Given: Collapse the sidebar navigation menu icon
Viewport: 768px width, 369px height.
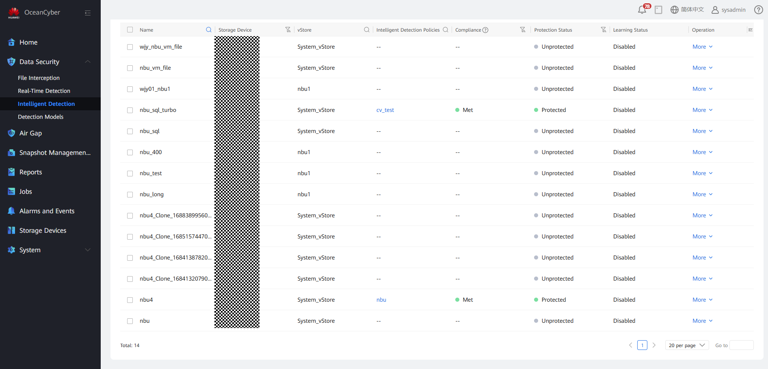Looking at the screenshot, I should tap(87, 13).
